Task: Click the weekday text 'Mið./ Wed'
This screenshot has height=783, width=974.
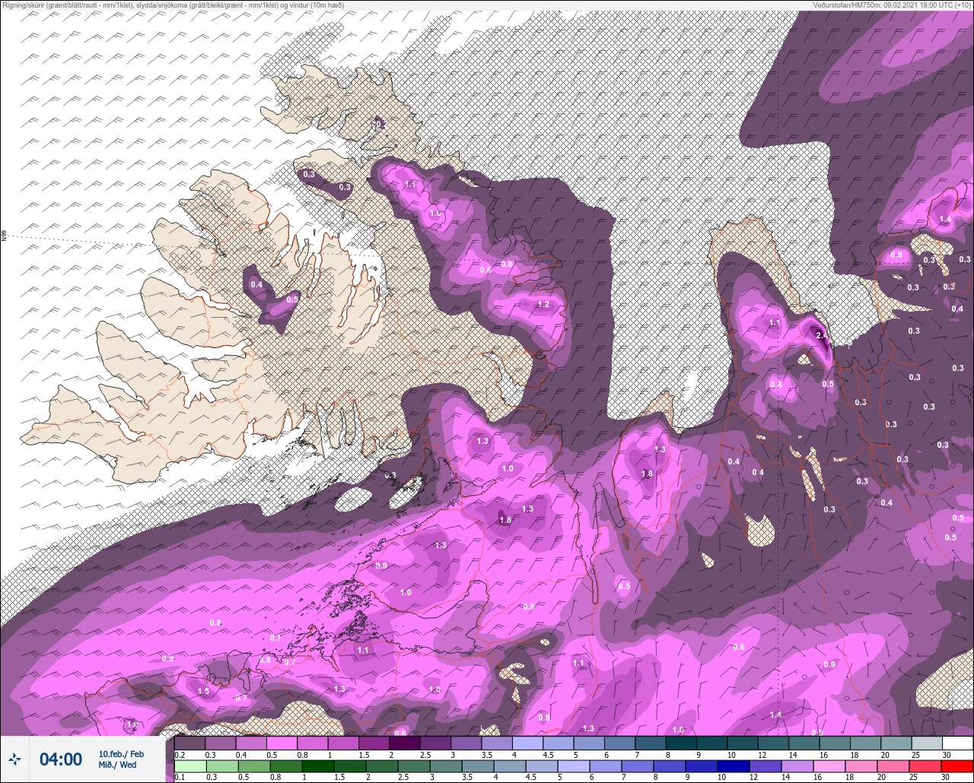Action: point(118,765)
